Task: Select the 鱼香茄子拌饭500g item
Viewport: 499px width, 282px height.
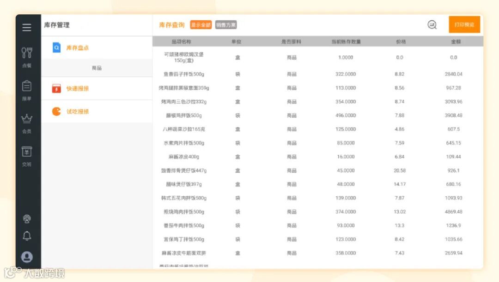Action: (183, 74)
